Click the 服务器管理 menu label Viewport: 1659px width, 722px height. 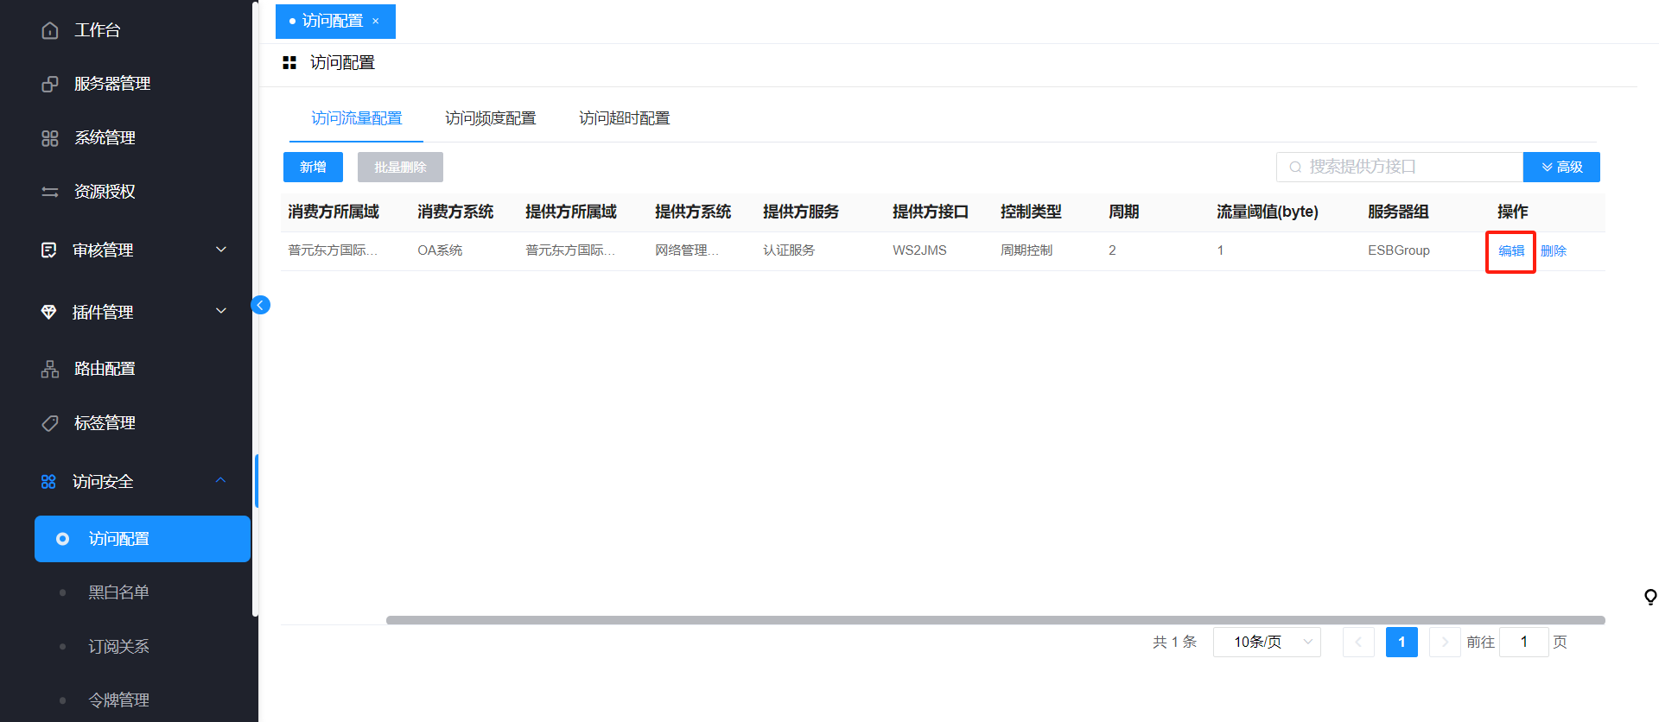point(112,84)
